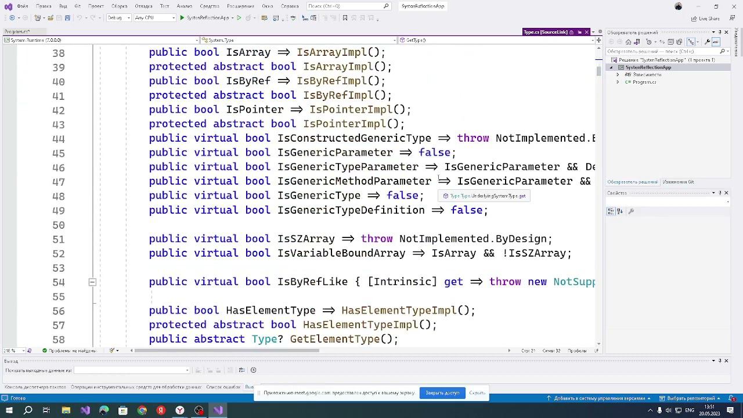Viewport: 743px width, 418px height.
Task: Click the Alphabetical sort icon in Properties
Action: click(619, 211)
